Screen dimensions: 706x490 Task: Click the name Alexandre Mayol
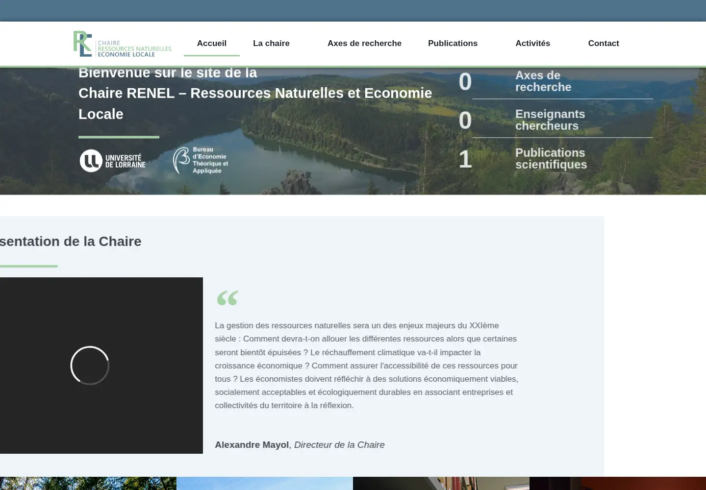click(x=252, y=445)
